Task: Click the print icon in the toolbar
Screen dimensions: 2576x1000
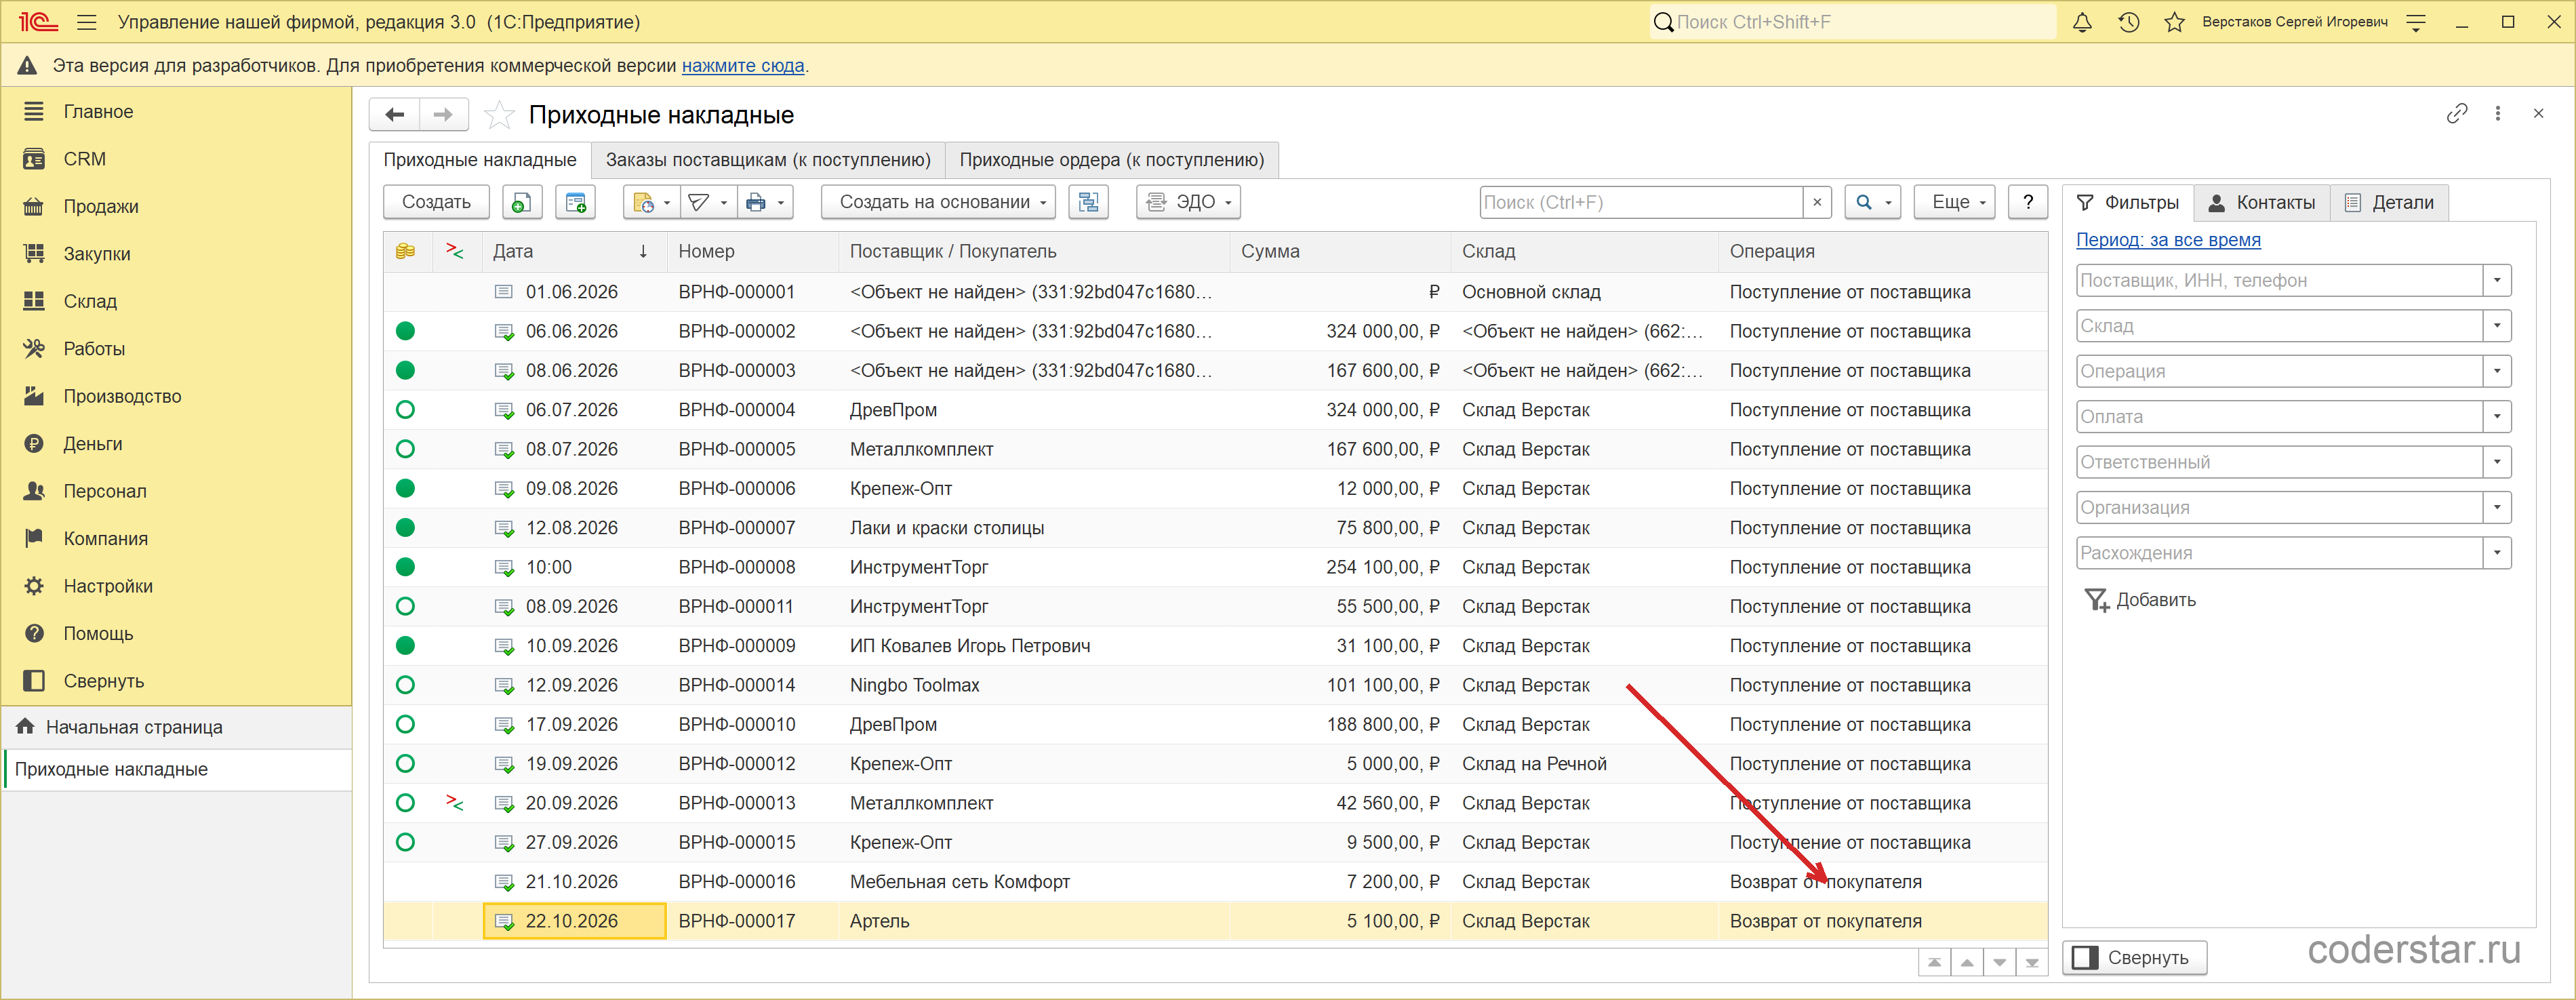Action: (x=756, y=202)
